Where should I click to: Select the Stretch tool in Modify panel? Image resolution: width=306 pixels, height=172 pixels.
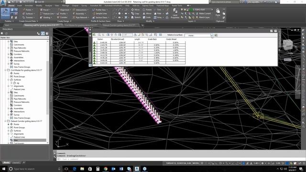point(136,18)
